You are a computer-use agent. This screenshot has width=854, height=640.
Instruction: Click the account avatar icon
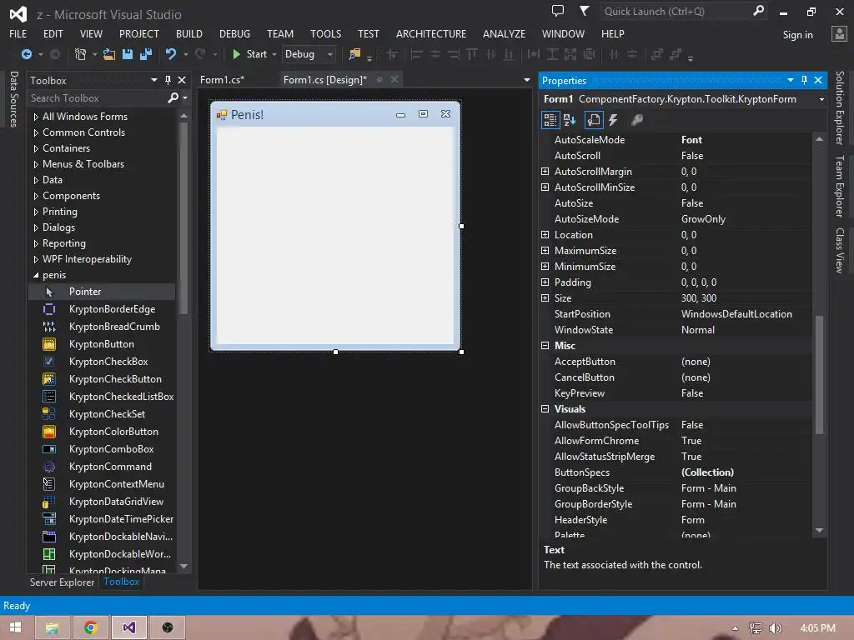[839, 34]
